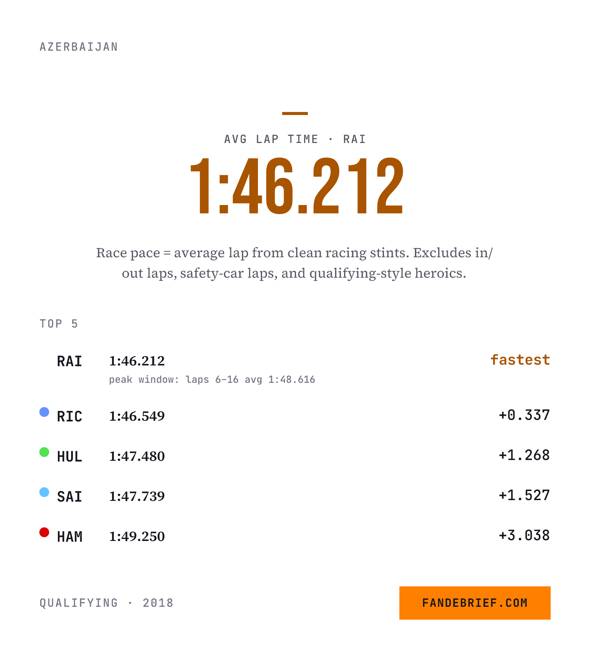Click the light blue dot beside SAI
The height and width of the screenshot is (659, 590).
coord(44,492)
